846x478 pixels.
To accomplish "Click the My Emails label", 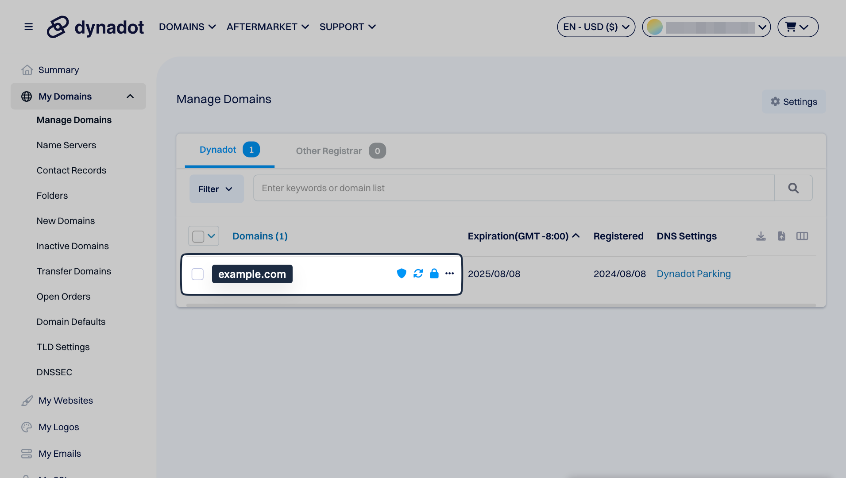I will point(60,454).
